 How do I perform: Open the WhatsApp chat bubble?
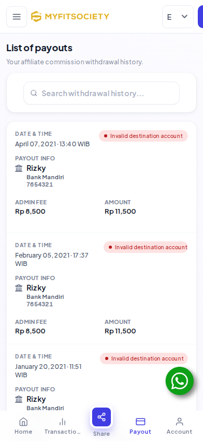(180, 381)
